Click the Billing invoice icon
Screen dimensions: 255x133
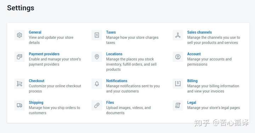(178, 83)
